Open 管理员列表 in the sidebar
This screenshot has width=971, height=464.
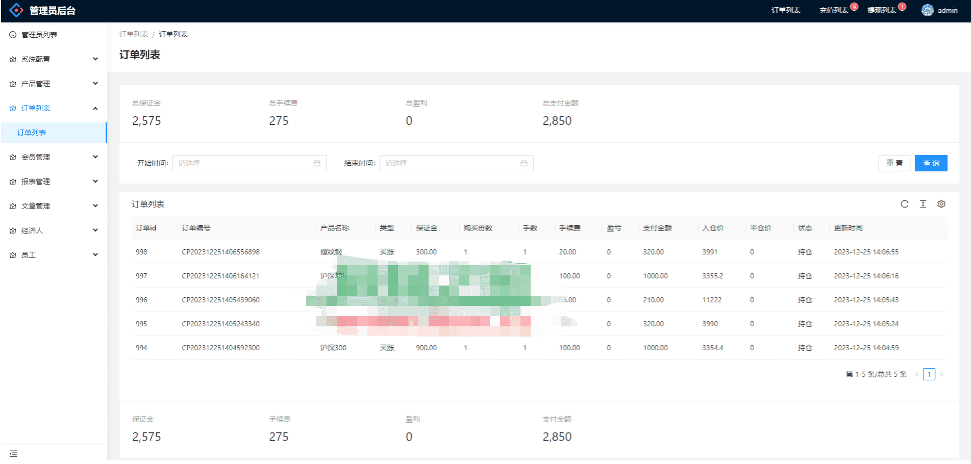pos(39,35)
